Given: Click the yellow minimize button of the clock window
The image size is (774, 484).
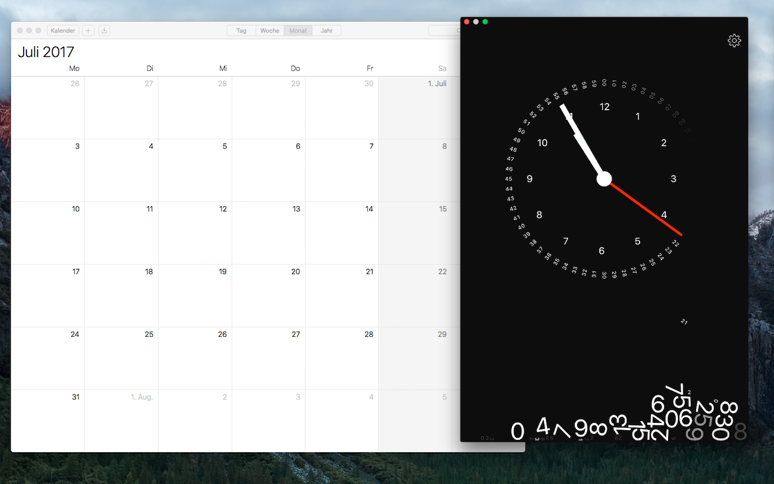Looking at the screenshot, I should pyautogui.click(x=476, y=22).
